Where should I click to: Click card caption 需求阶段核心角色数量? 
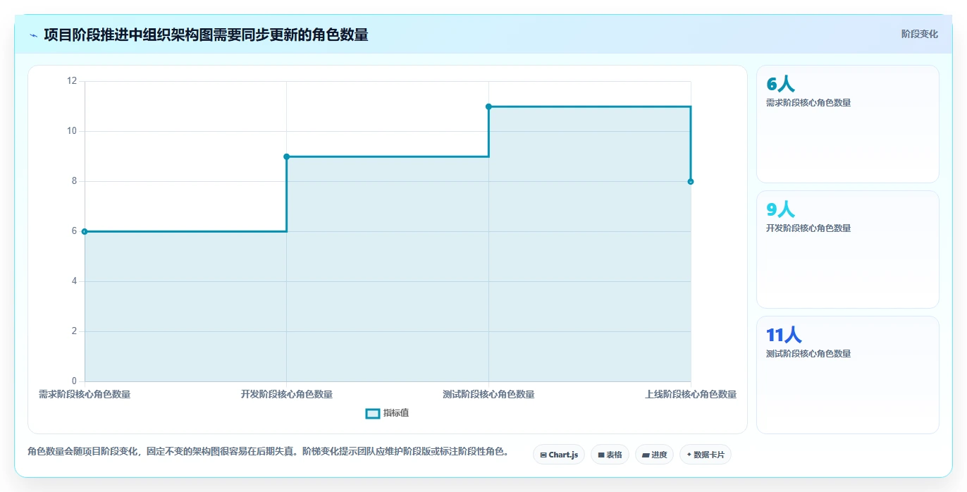point(808,103)
